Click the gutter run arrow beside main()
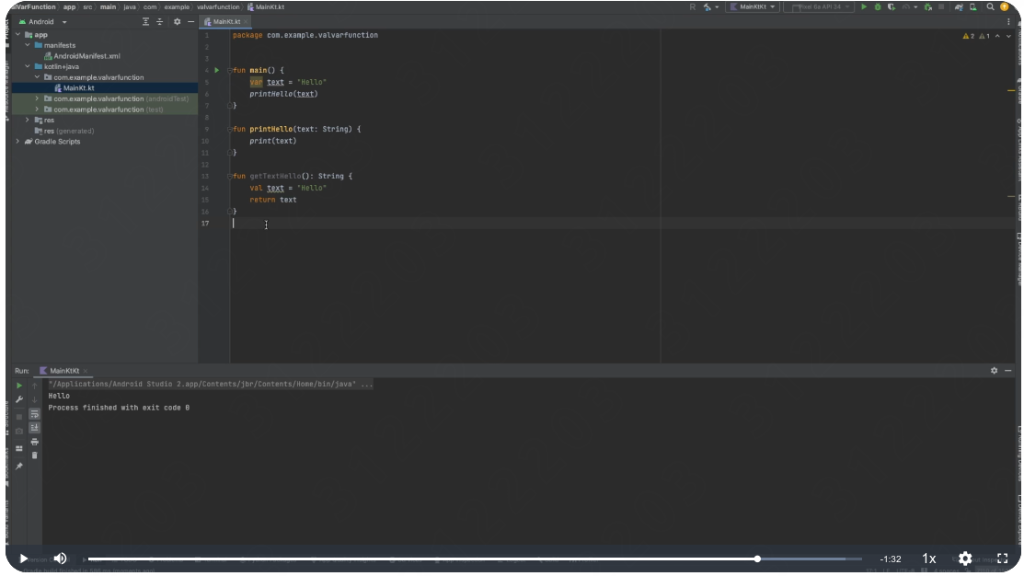This screenshot has height=576, width=1024. tap(217, 70)
